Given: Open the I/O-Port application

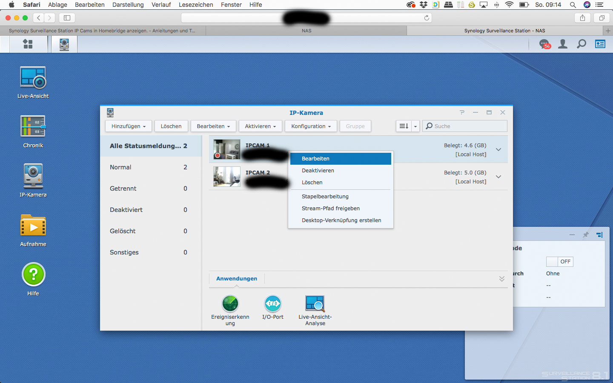Looking at the screenshot, I should click(272, 304).
